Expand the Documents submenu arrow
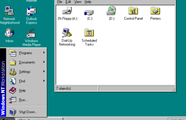Image resolution: width=186 pixels, height=120 pixels. (44, 62)
